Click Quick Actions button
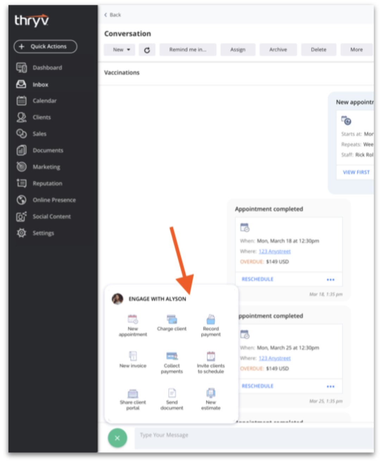Screen dimensions: 383x463 click(x=45, y=47)
